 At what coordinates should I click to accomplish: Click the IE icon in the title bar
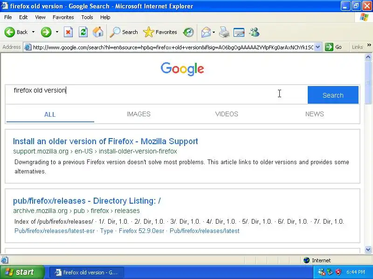point(4,6)
